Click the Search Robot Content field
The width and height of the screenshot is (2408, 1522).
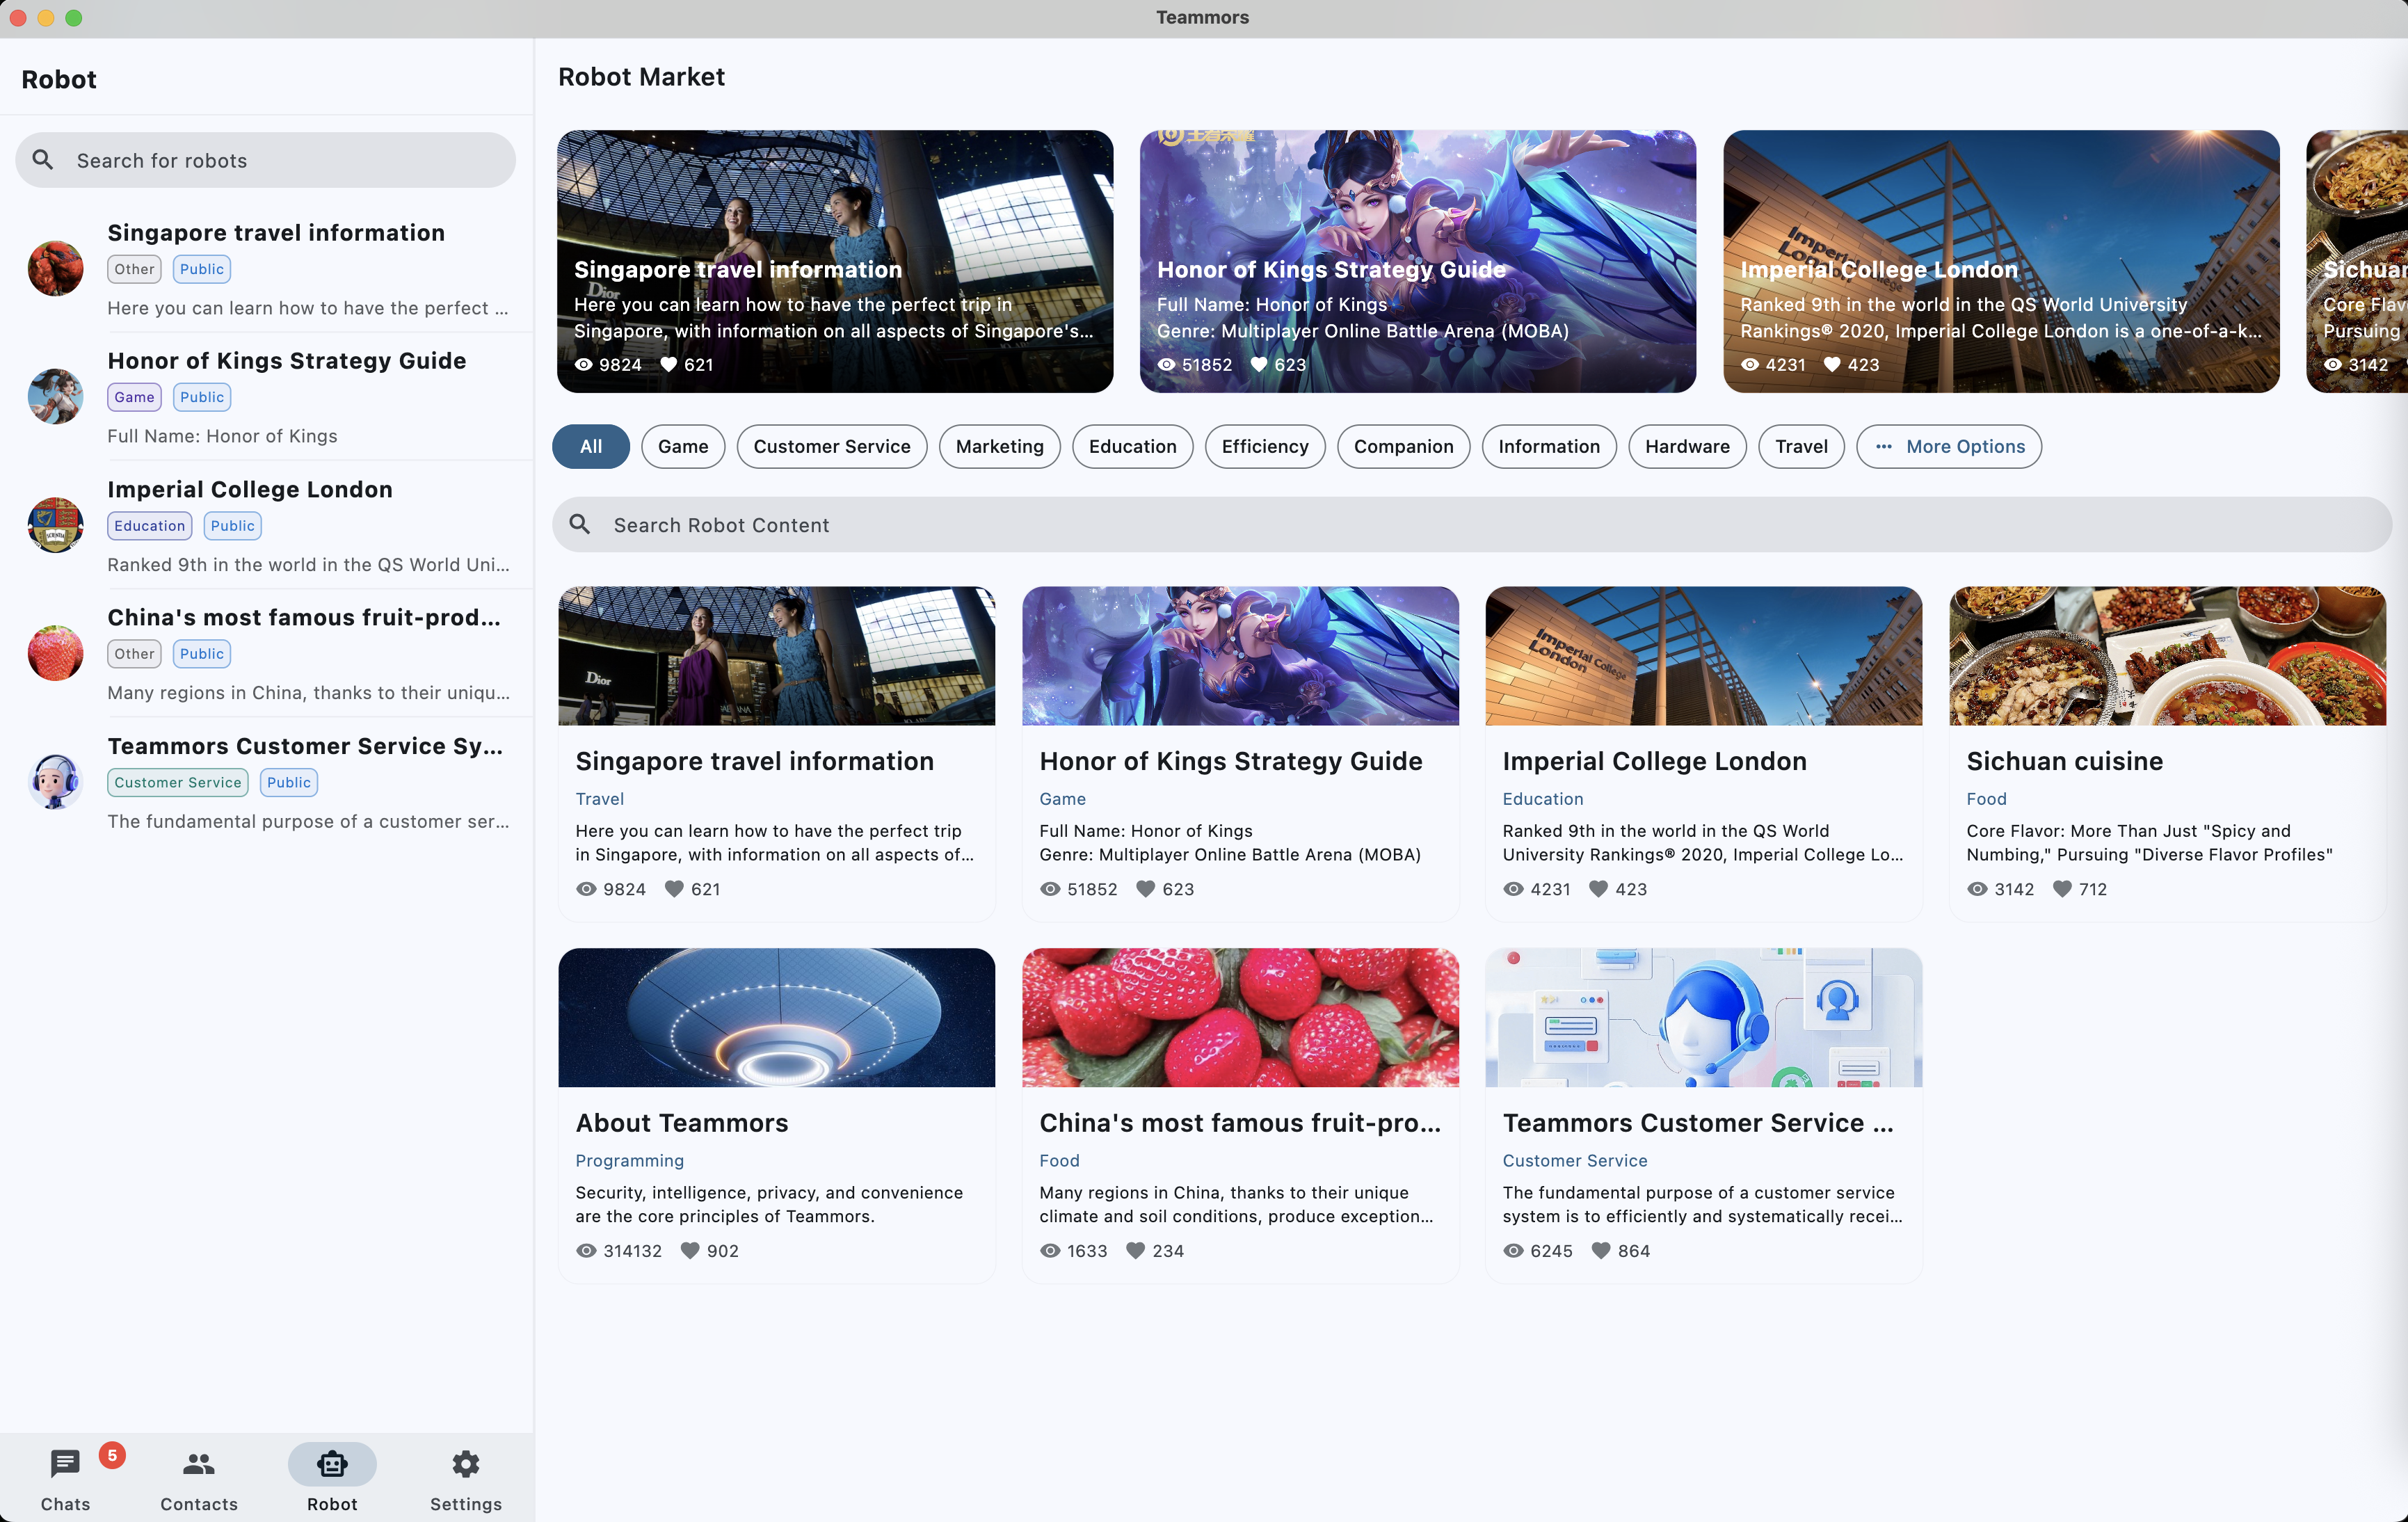[x=1470, y=525]
